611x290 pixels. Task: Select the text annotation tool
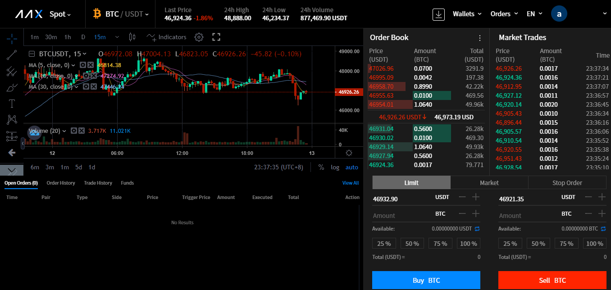[12, 104]
